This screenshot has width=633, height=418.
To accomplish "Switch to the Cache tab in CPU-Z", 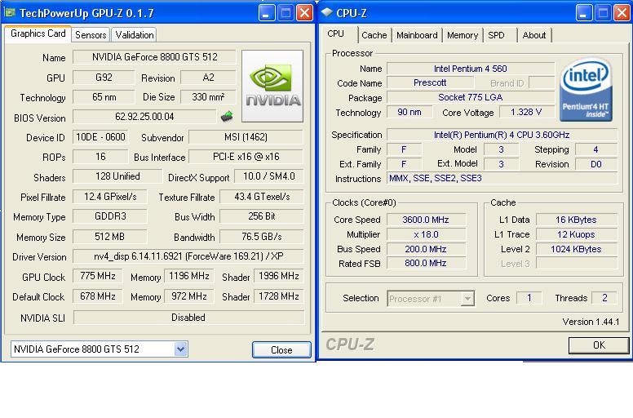I will (x=374, y=35).
